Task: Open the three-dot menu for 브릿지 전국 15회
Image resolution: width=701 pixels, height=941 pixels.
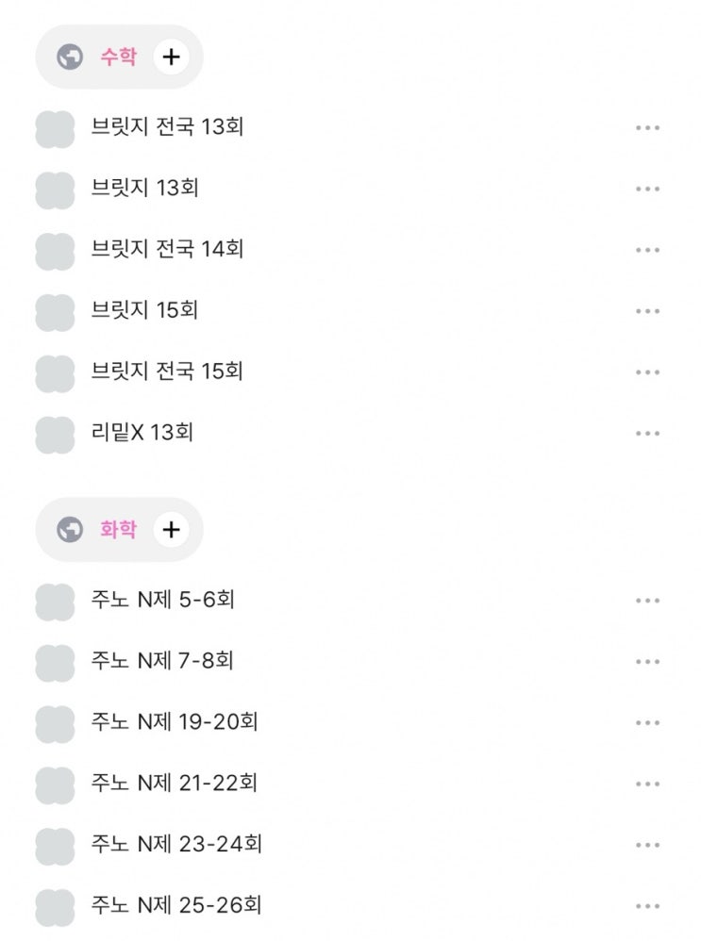Action: pyautogui.click(x=647, y=372)
